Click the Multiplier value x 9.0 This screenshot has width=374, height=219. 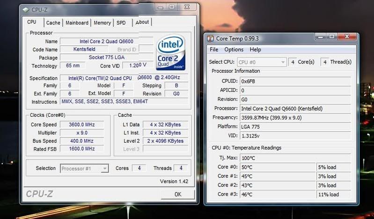(82, 133)
